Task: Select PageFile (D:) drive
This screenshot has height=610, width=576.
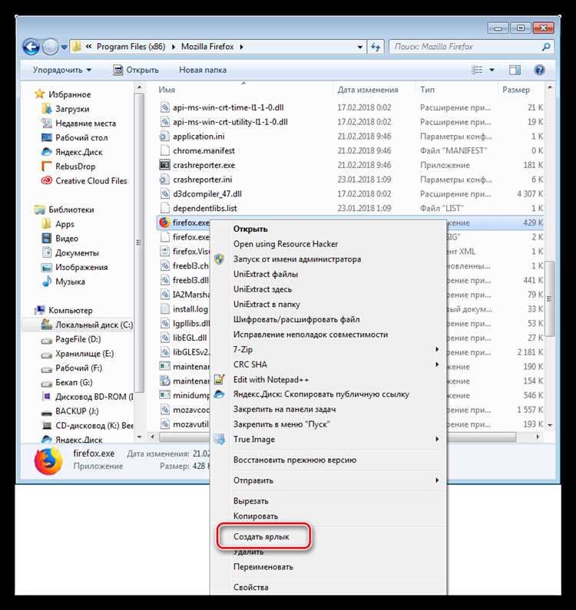Action: (78, 339)
